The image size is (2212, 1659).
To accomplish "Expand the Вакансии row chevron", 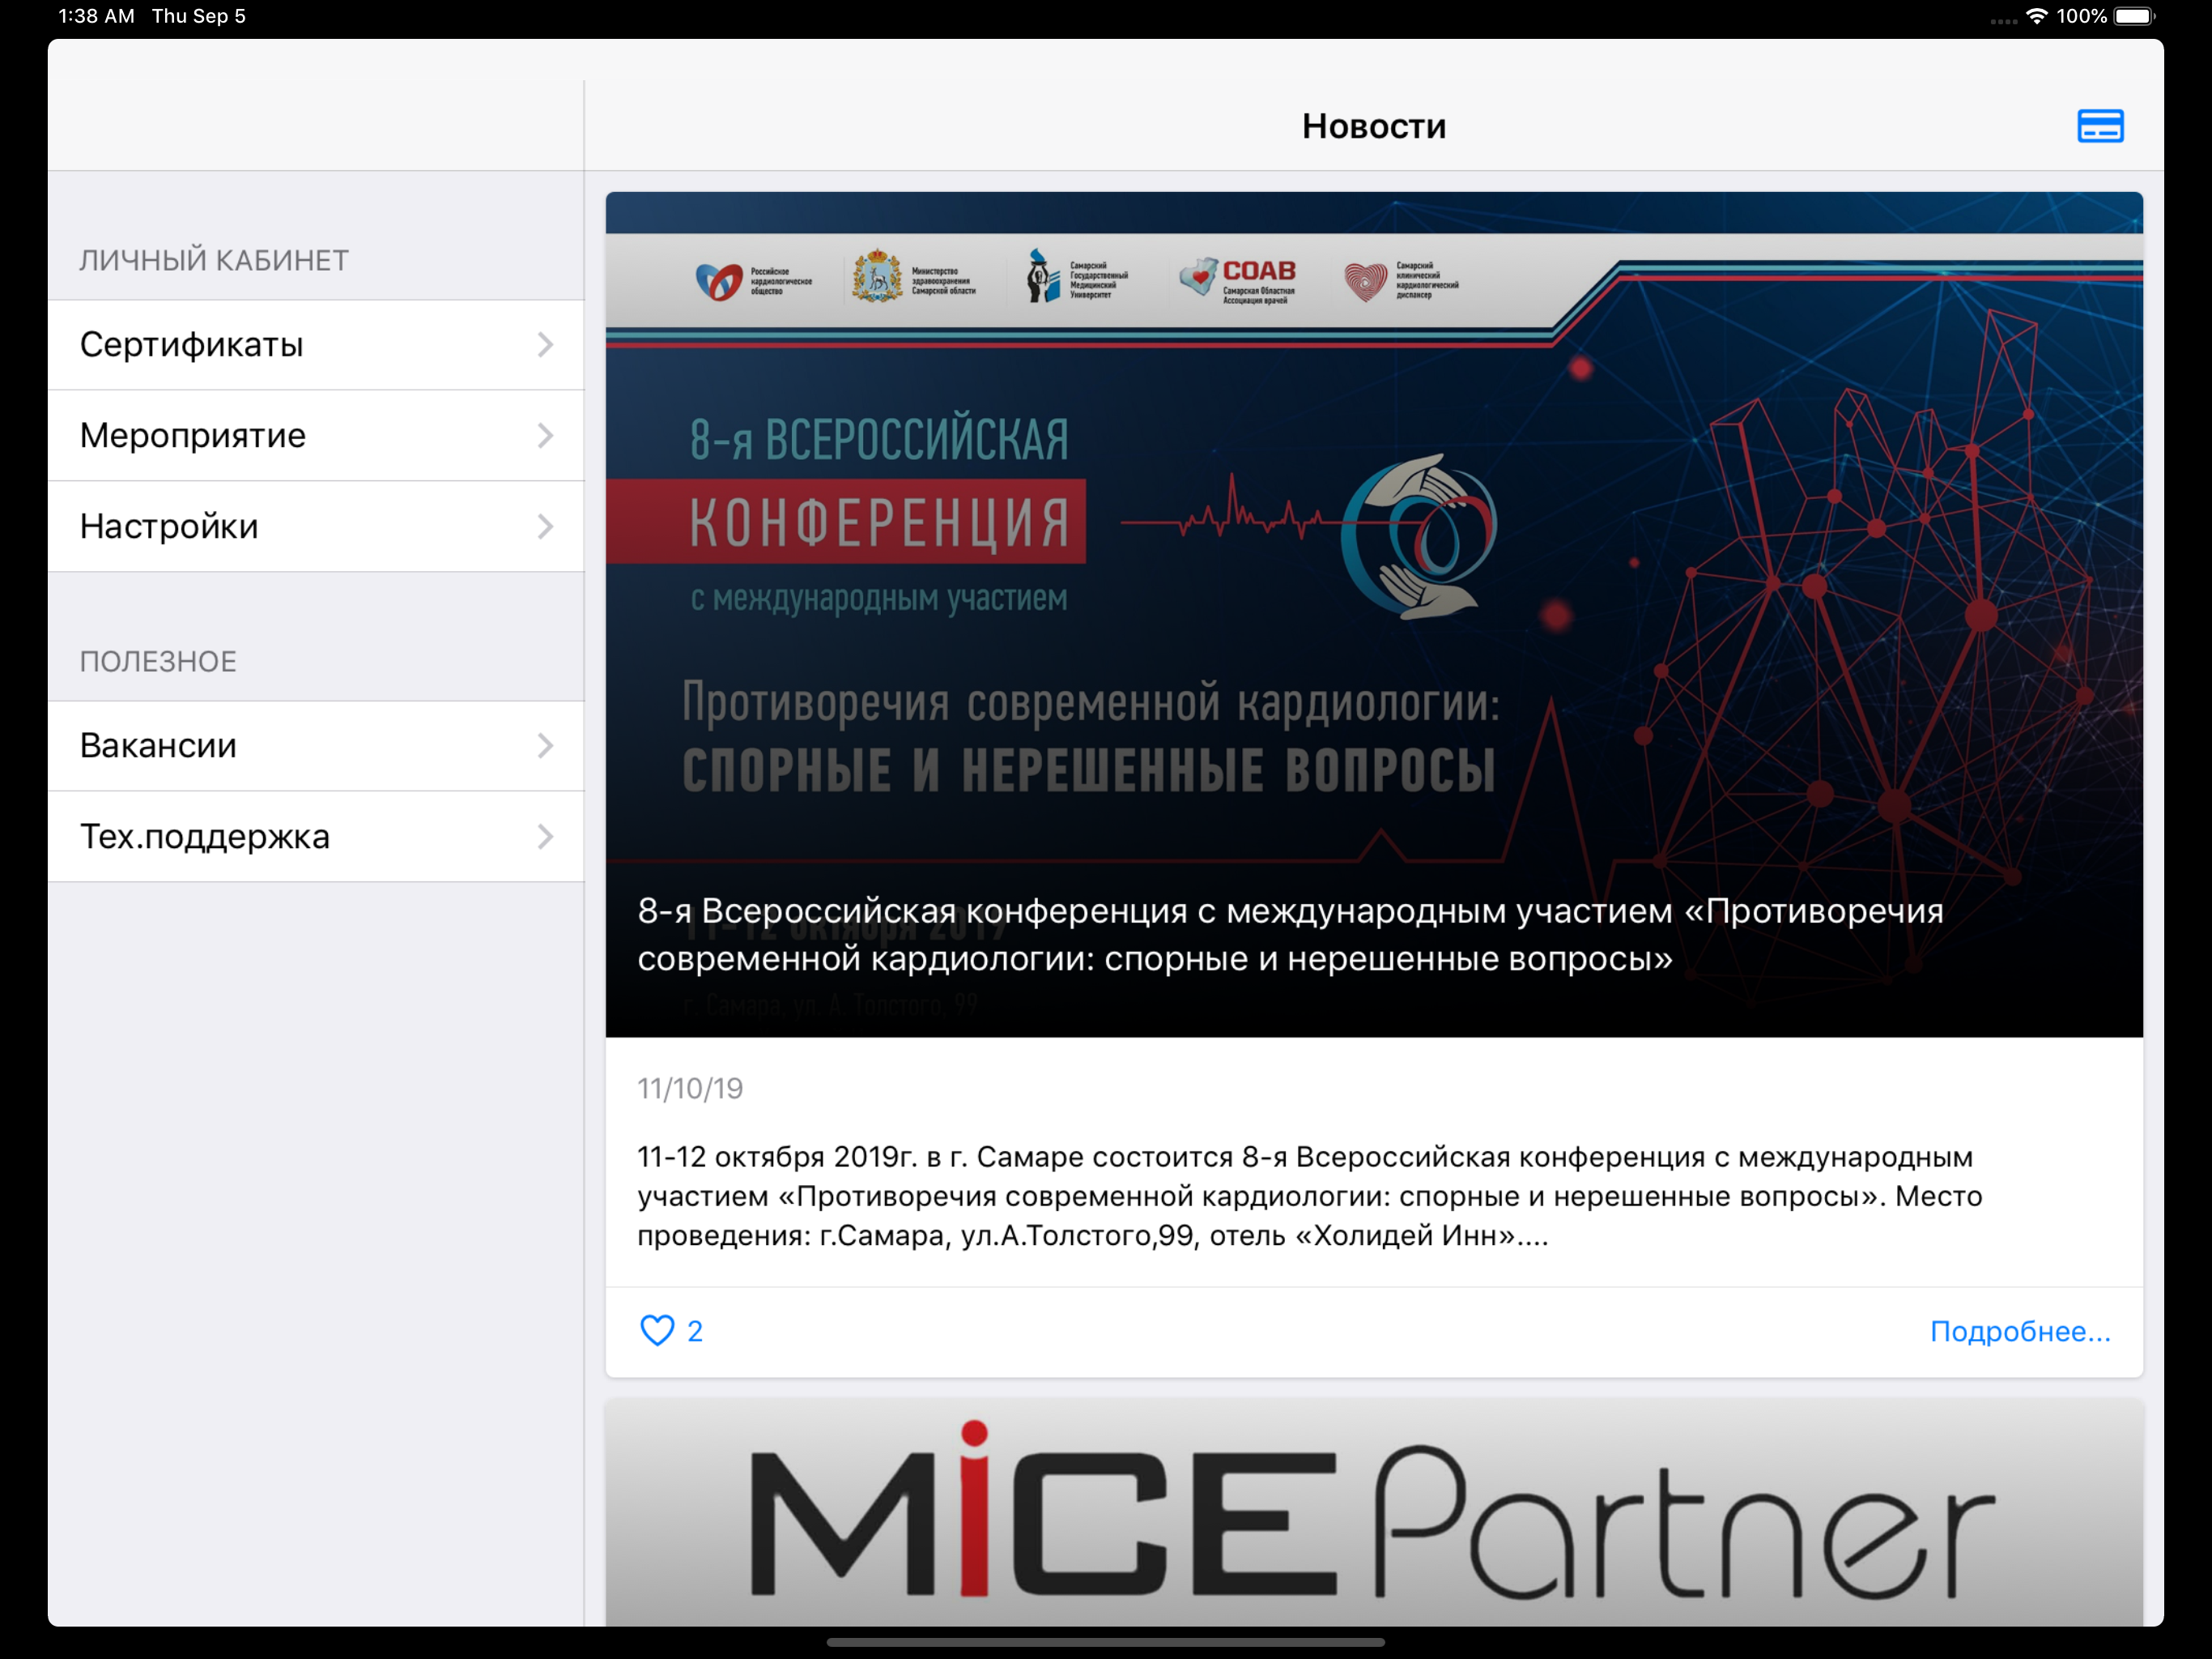I will pyautogui.click(x=545, y=746).
